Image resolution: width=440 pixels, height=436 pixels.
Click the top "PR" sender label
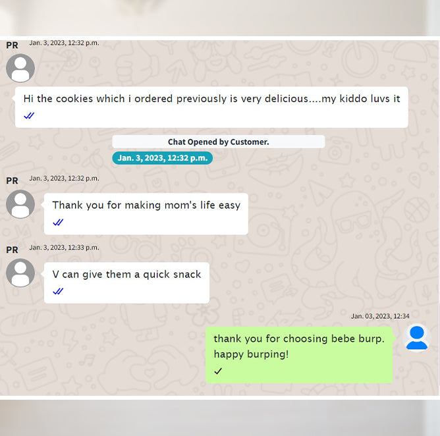(12, 45)
